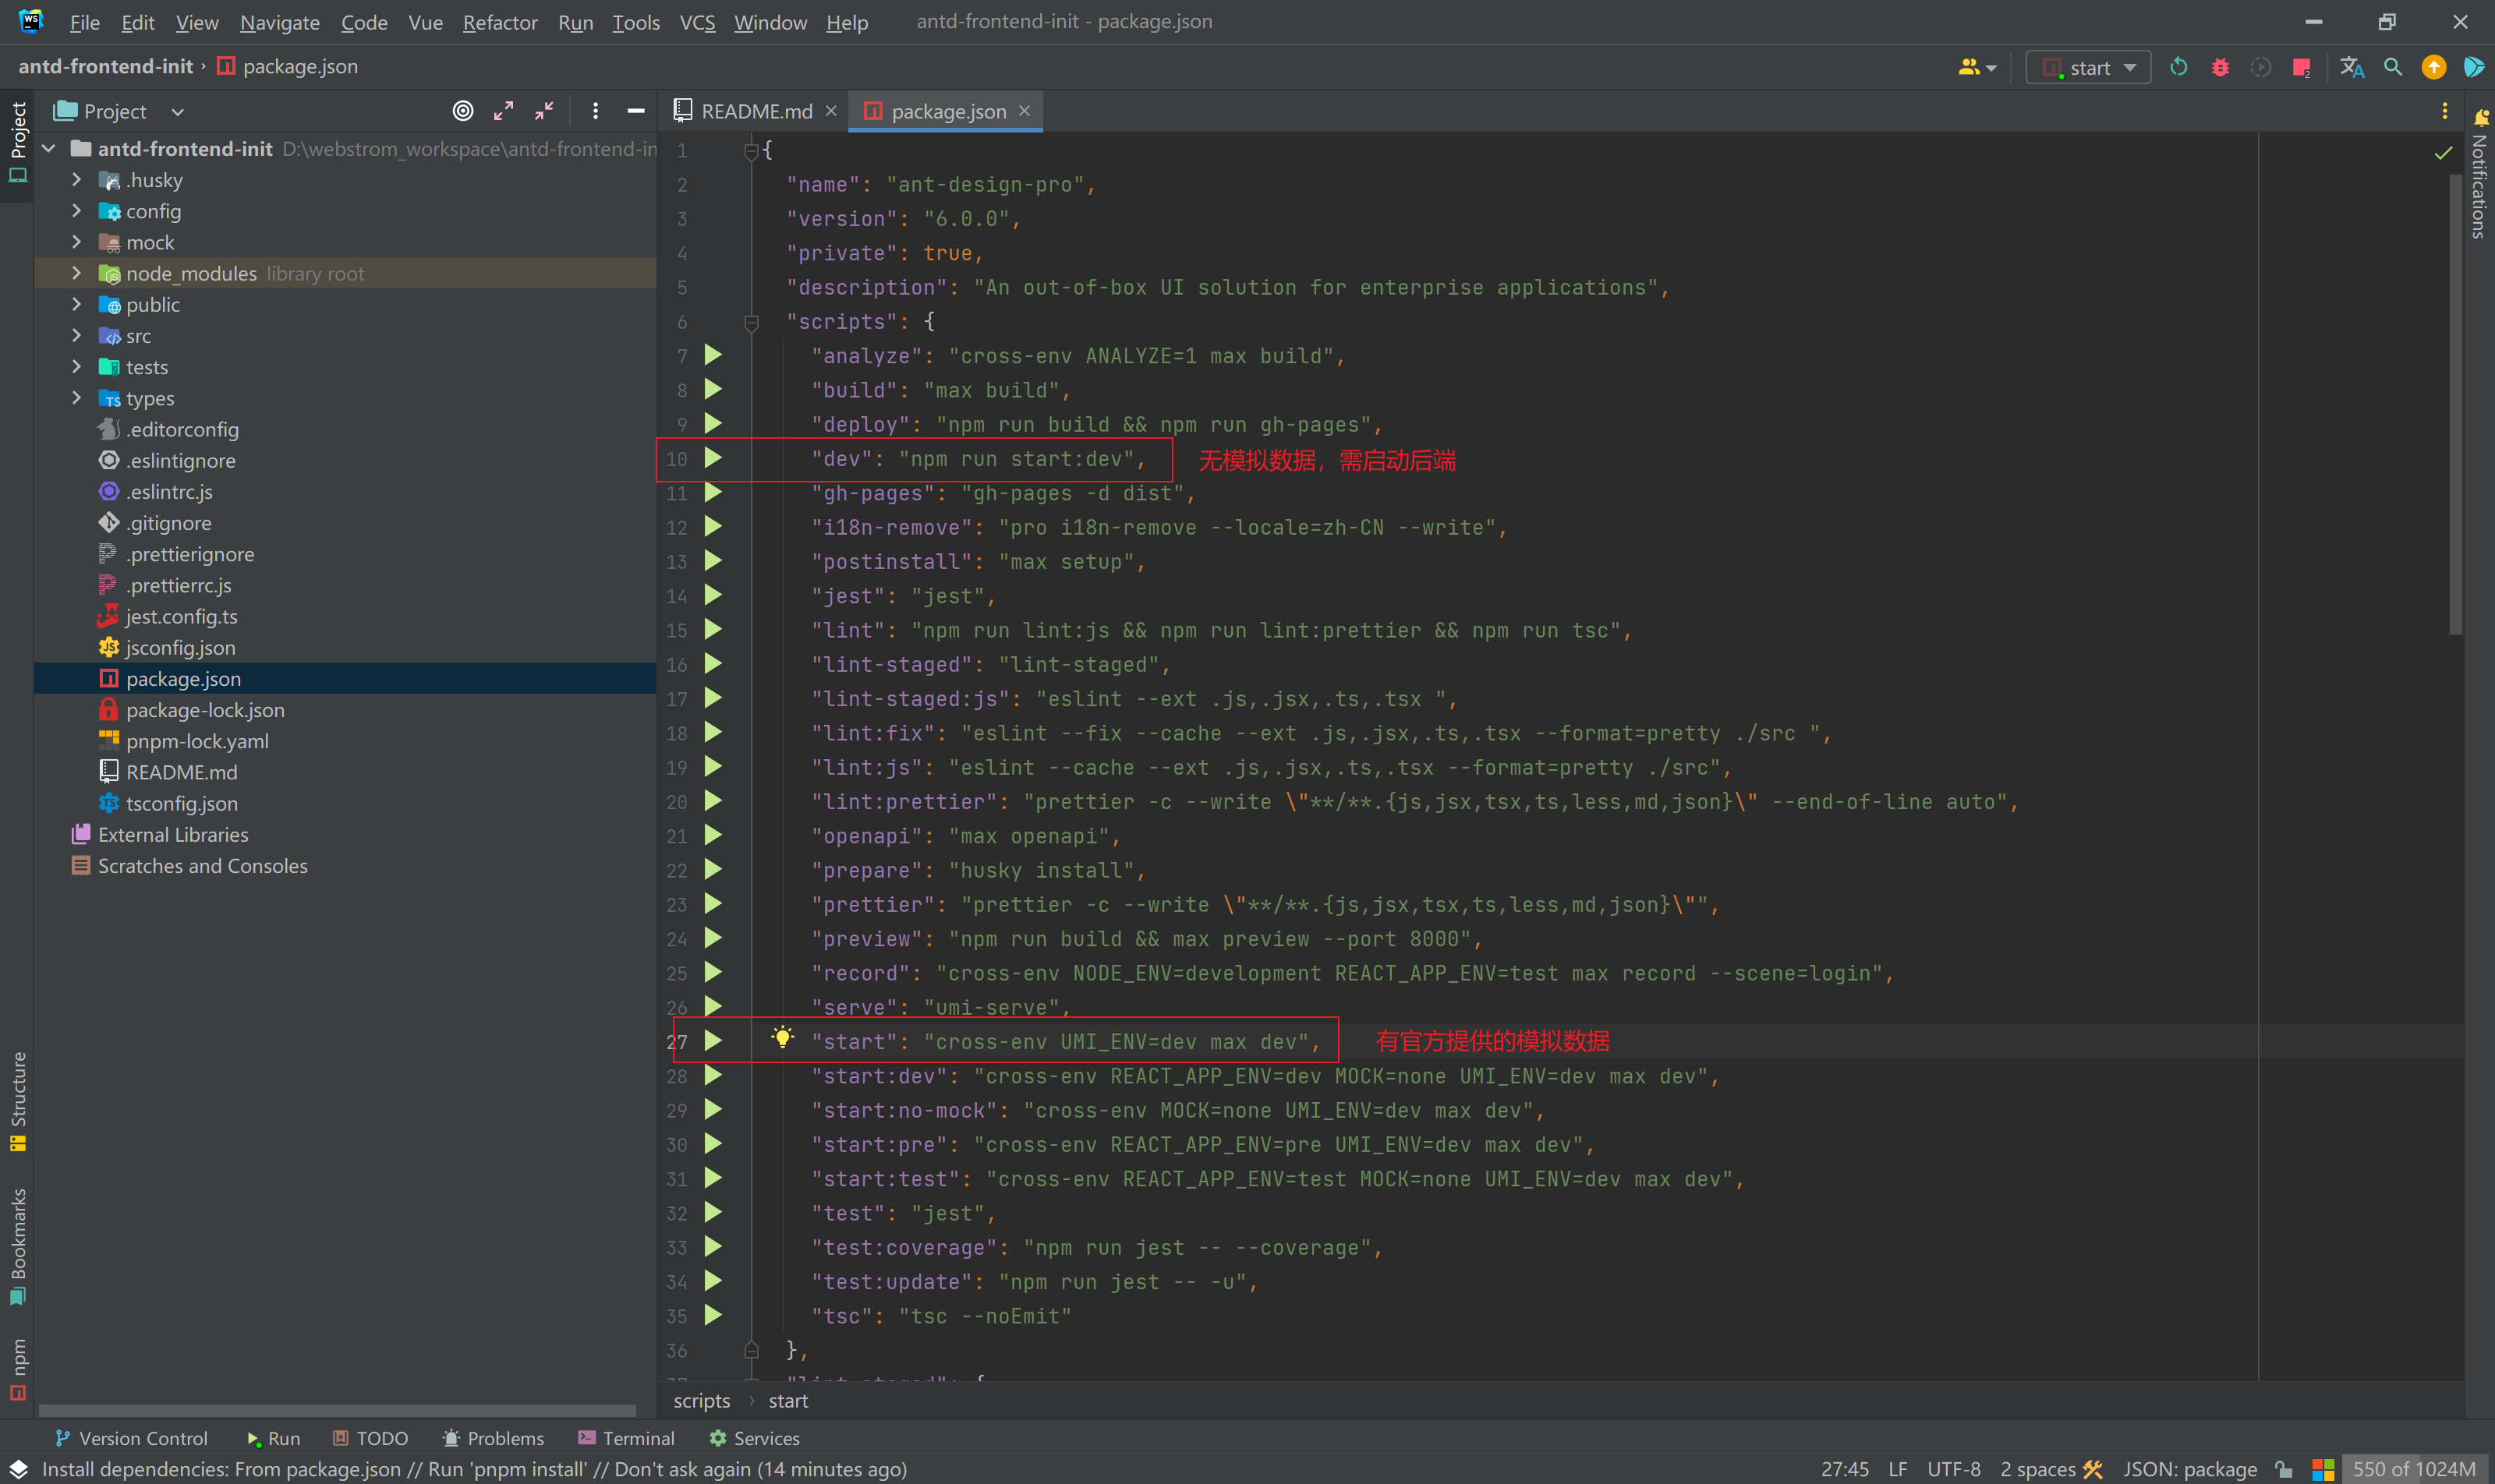2495x1484 pixels.
Task: Open the File menu
Action: tap(85, 22)
